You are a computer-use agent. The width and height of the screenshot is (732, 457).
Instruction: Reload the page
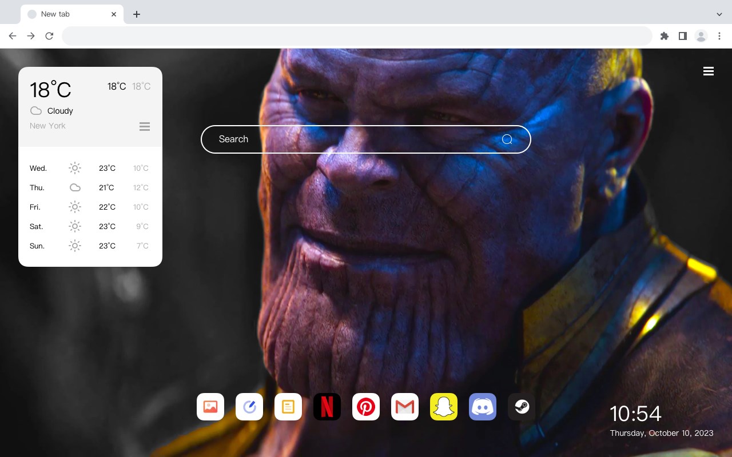(x=49, y=36)
